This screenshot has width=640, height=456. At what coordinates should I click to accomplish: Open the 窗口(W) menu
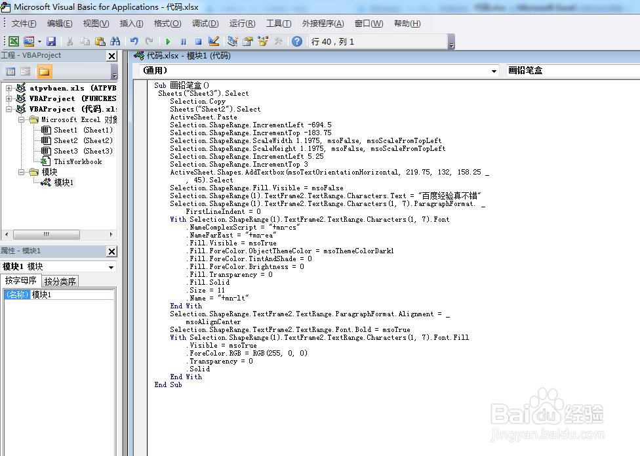(369, 24)
